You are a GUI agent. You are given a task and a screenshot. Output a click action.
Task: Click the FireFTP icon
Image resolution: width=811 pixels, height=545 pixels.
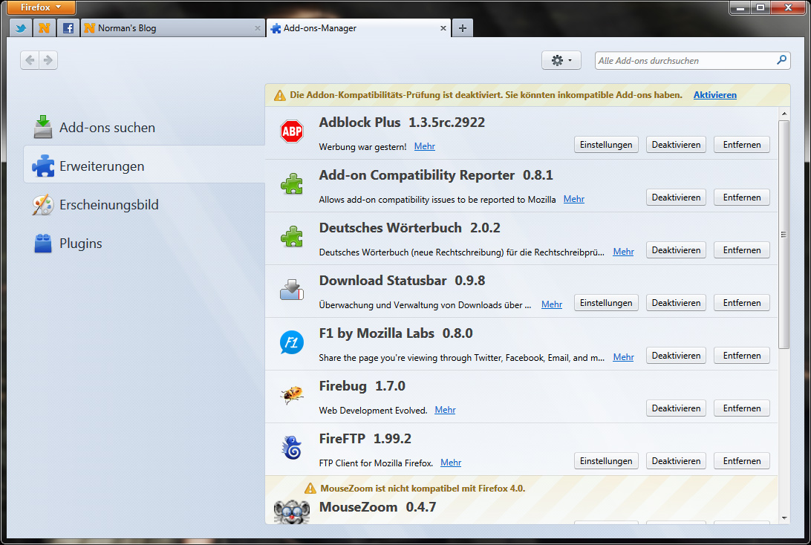click(292, 448)
